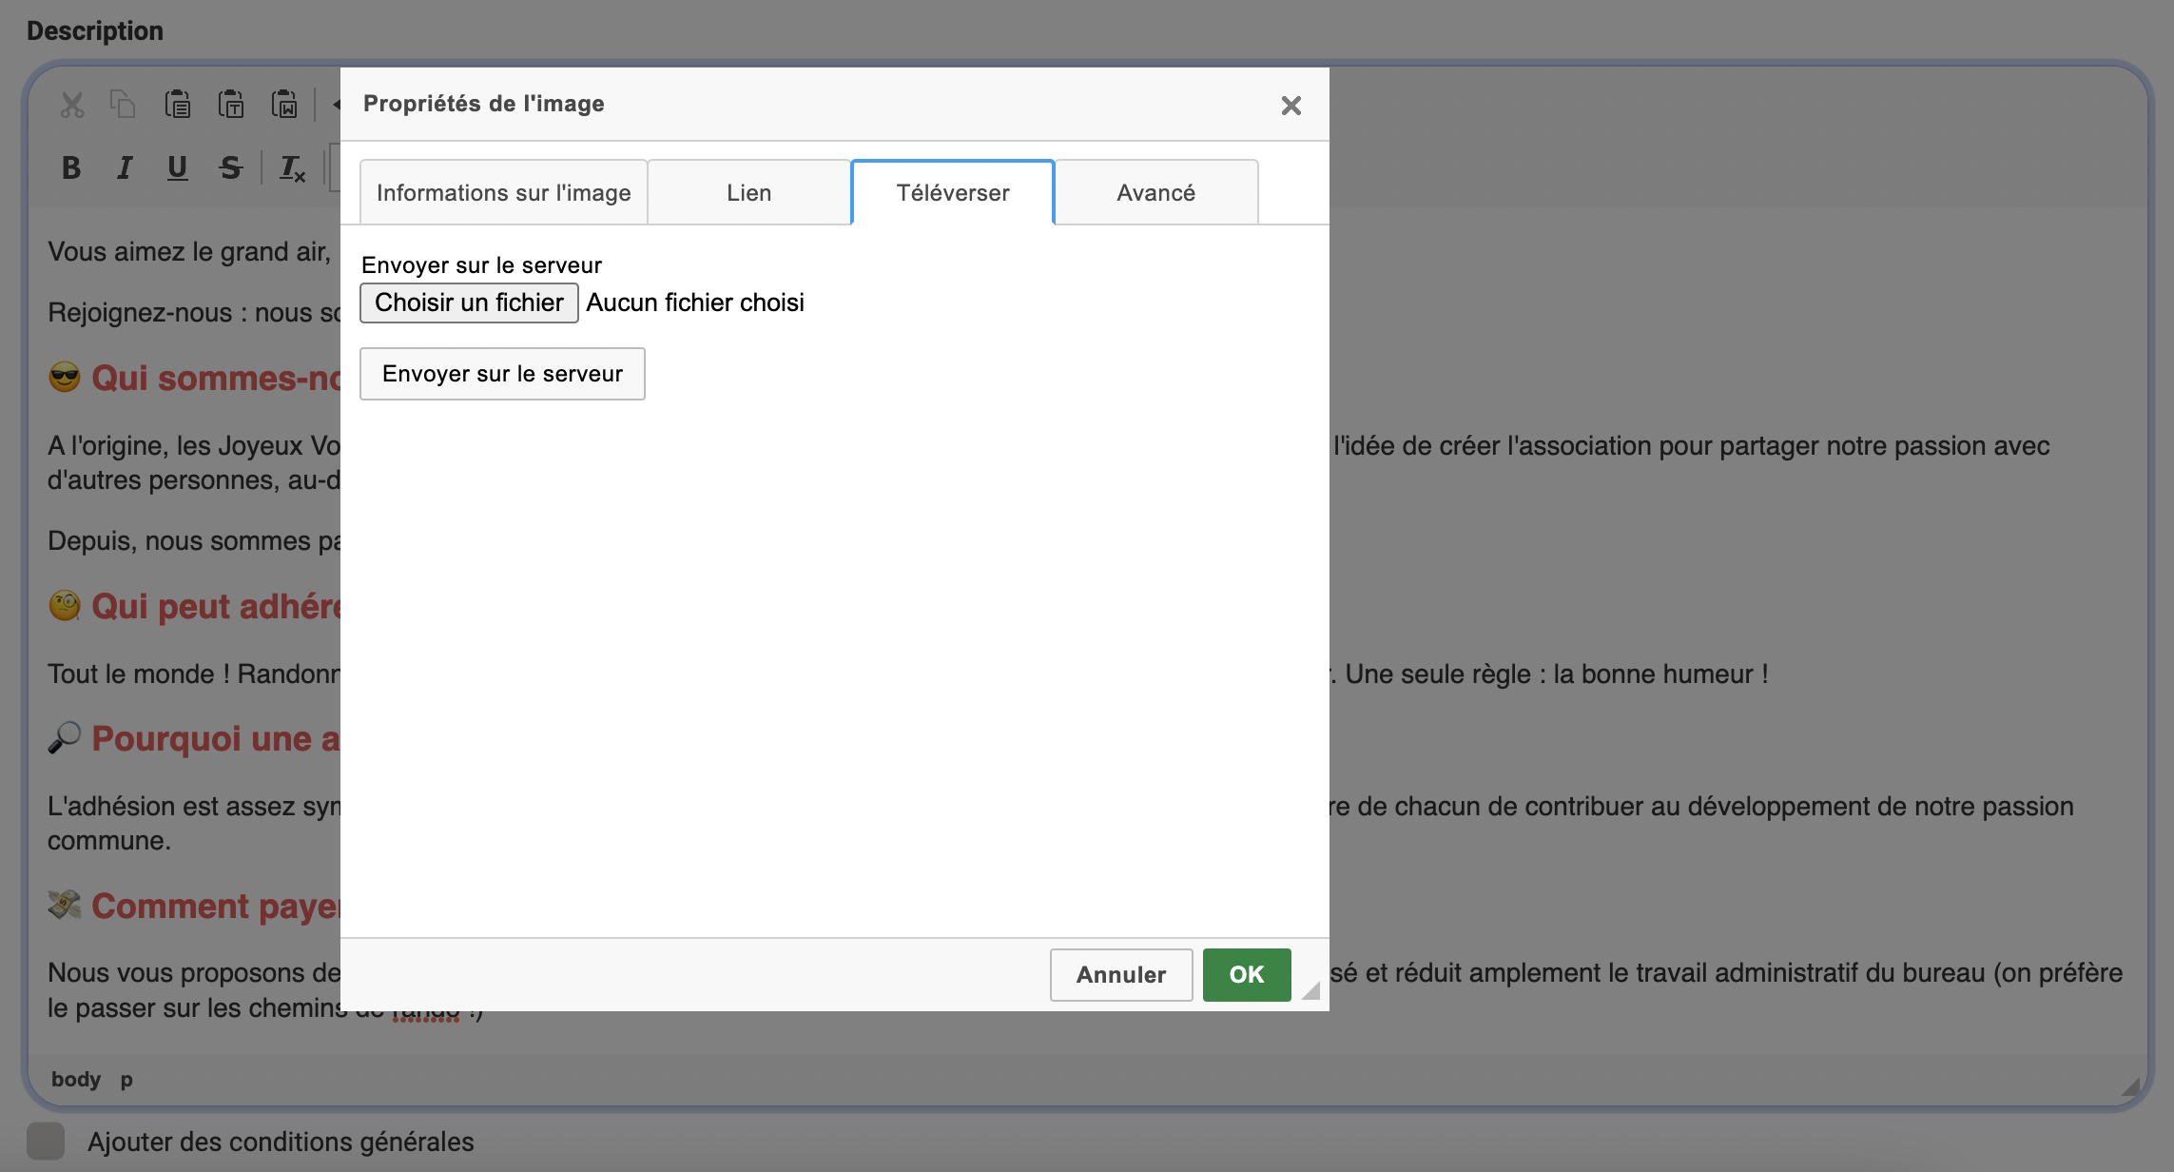This screenshot has height=1172, width=2174.
Task: Toggle Bold formatting
Action: [71, 168]
